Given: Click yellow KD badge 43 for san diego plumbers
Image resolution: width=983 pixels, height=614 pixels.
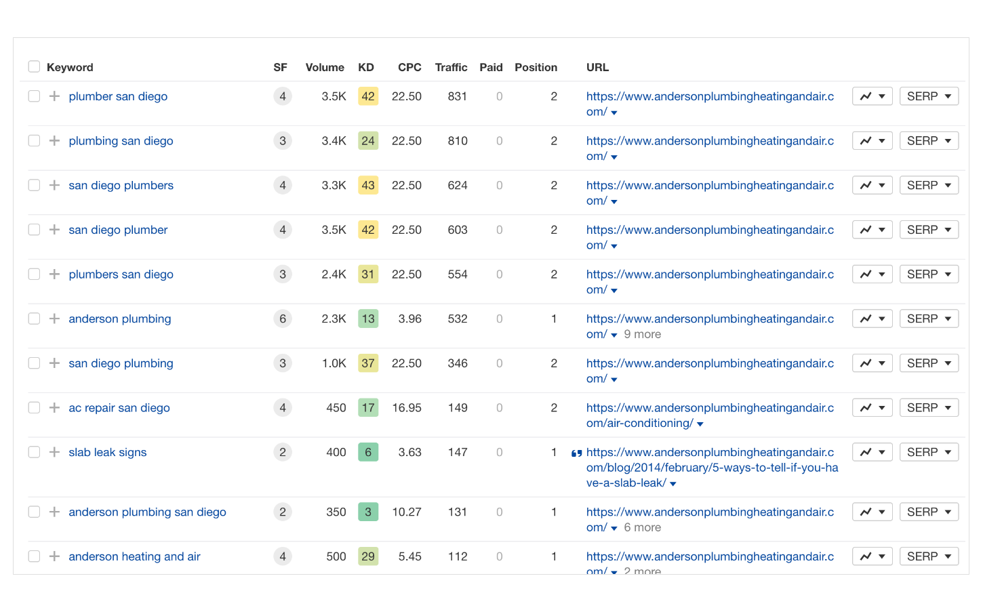Looking at the screenshot, I should coord(368,185).
